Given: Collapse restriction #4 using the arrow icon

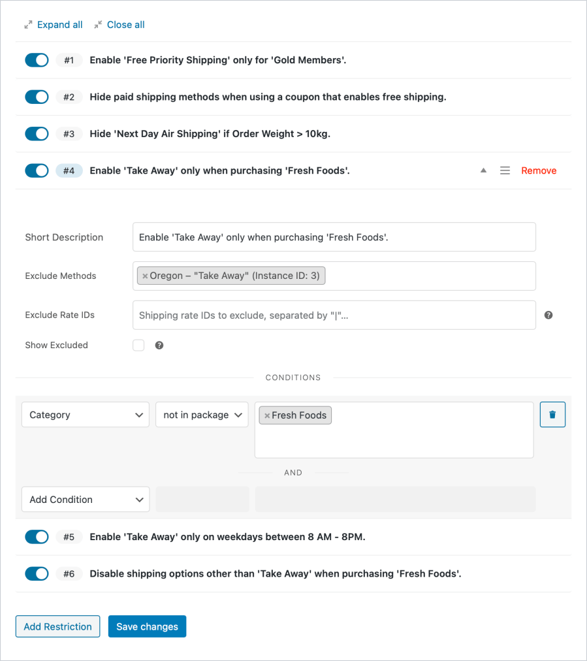Looking at the screenshot, I should tap(483, 170).
